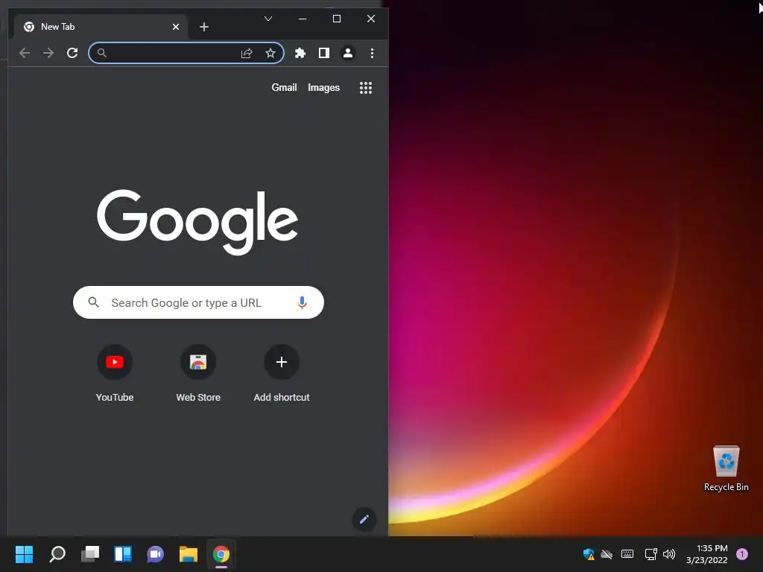Image resolution: width=763 pixels, height=572 pixels.
Task: Open the Chrome profile avatar
Action: point(348,53)
